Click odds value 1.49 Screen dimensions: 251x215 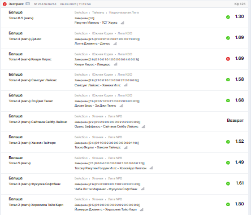point(240,162)
